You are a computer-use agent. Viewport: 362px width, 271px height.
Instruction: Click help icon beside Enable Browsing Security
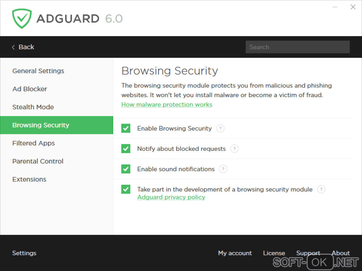point(220,128)
